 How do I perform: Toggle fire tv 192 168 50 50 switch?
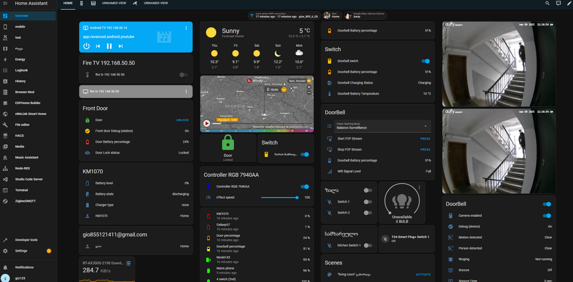point(184,74)
